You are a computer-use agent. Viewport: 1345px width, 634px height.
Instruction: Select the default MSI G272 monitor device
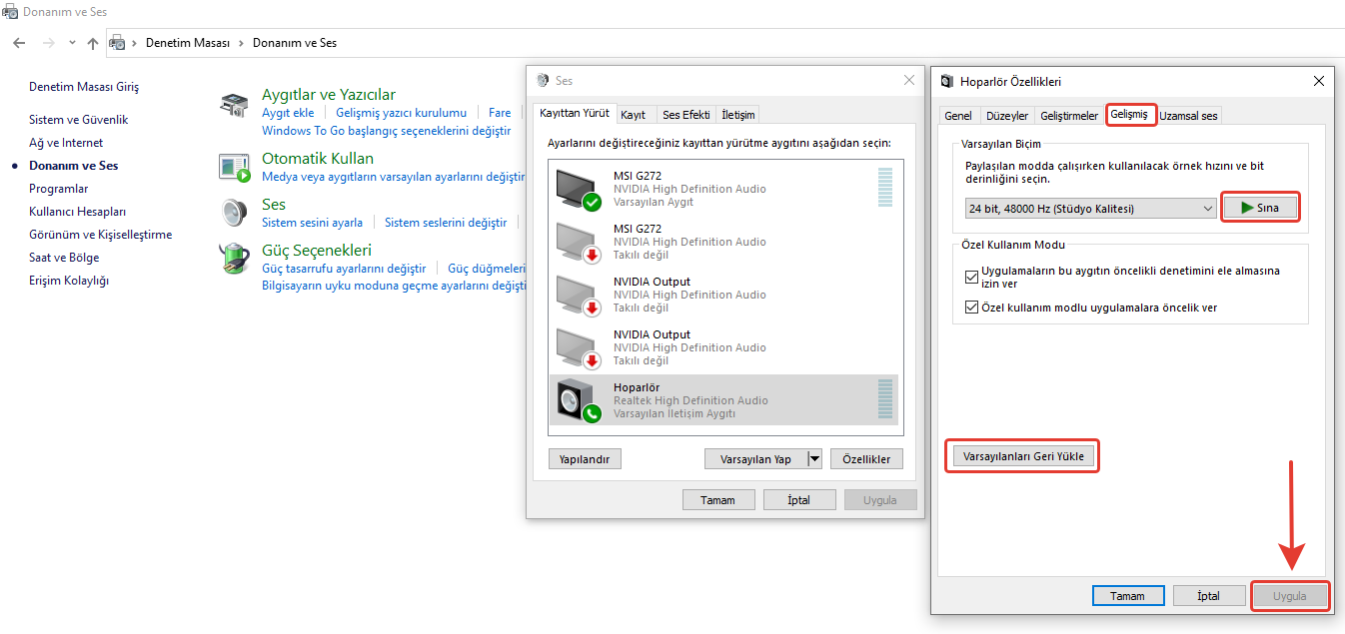[724, 189]
